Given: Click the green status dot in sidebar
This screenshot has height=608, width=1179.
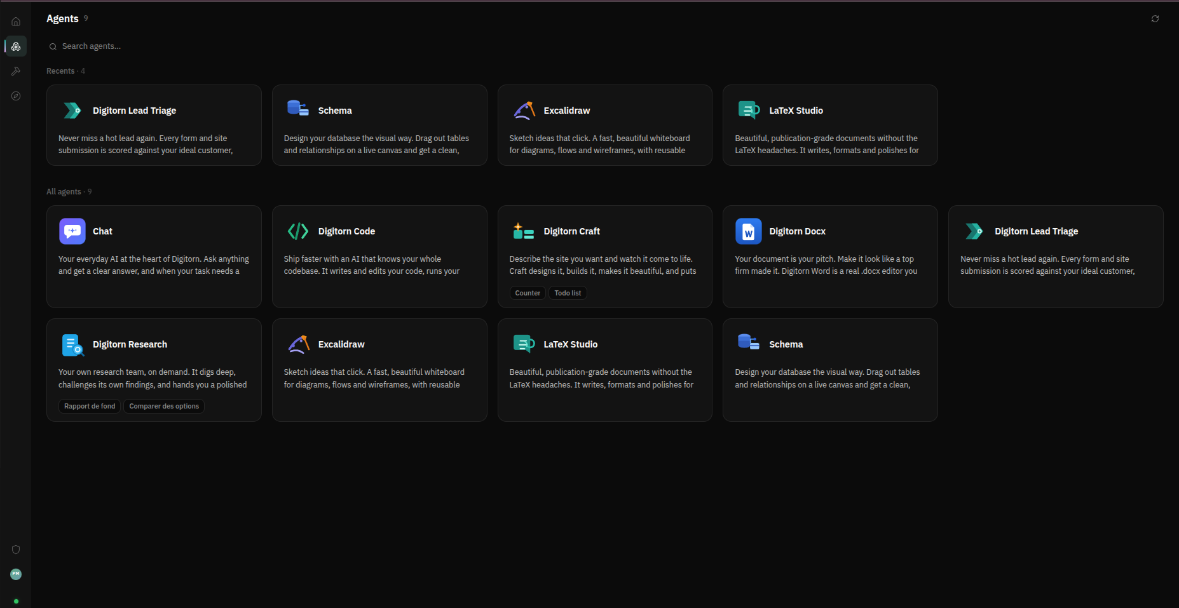Looking at the screenshot, I should [x=16, y=601].
